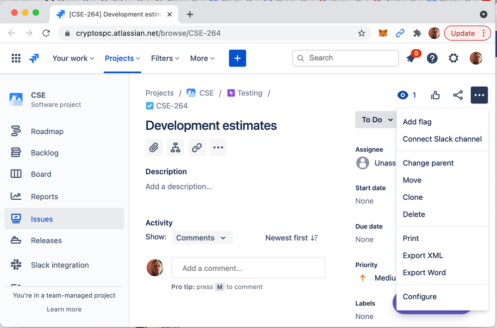
Task: Open the notifications bell icon
Action: [411, 58]
